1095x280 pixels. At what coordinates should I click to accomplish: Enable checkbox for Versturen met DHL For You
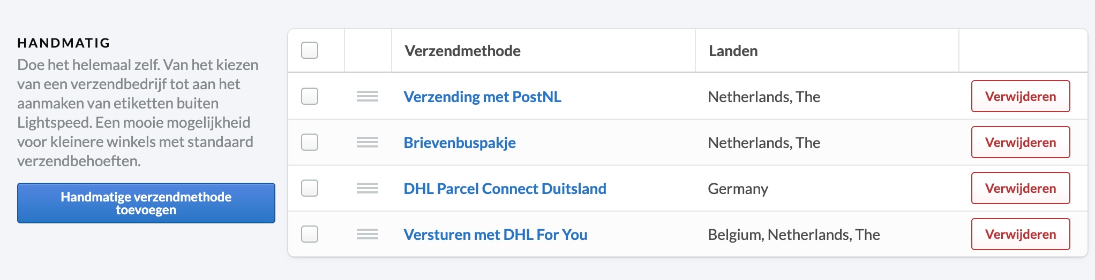coord(310,235)
